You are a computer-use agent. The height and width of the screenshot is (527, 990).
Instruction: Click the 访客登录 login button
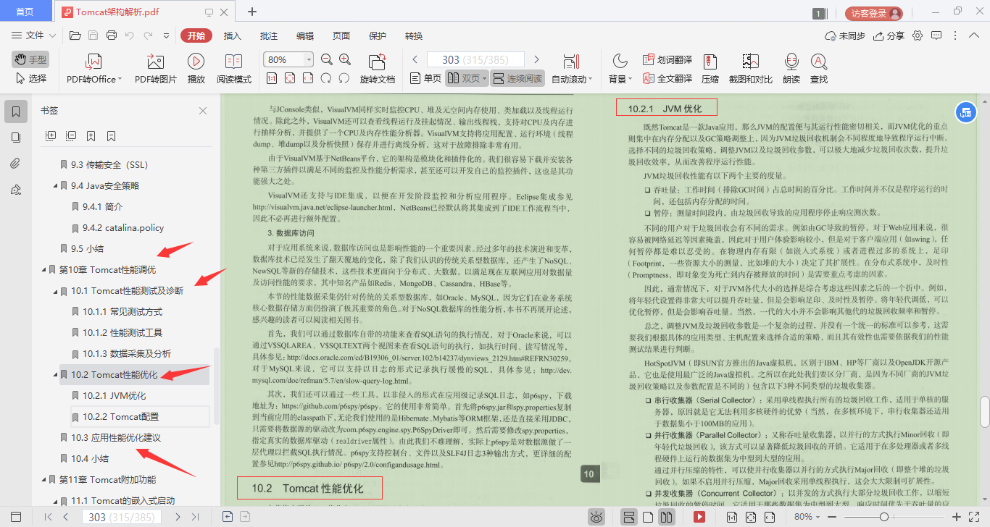pyautogui.click(x=873, y=12)
